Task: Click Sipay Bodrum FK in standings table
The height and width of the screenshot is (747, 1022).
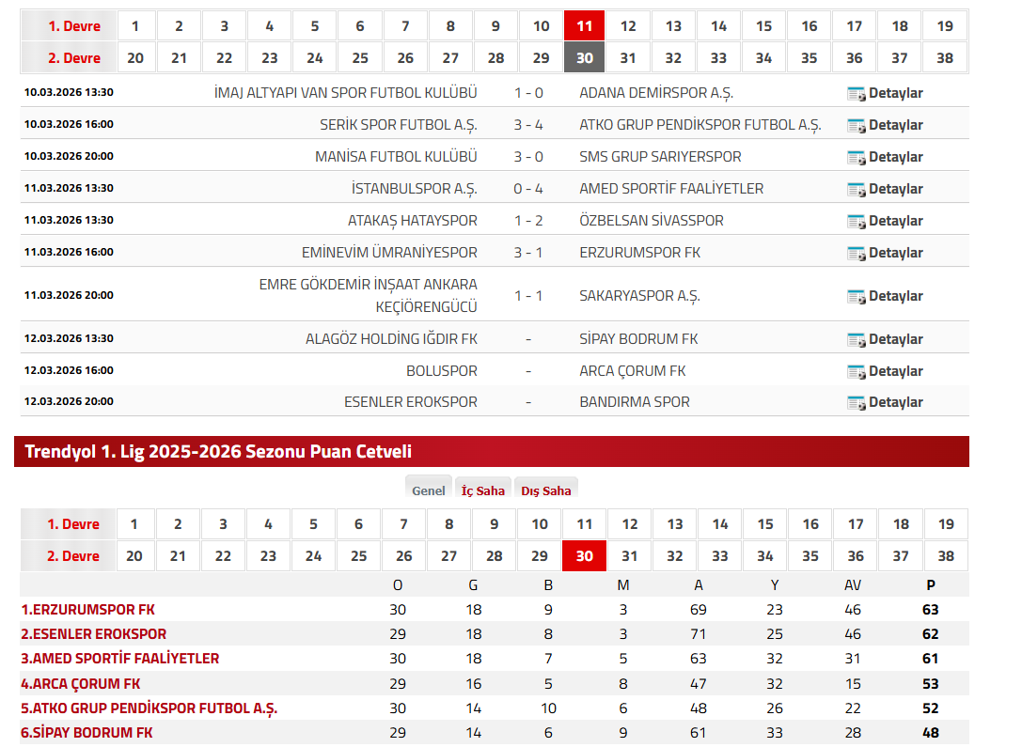Action: point(86,732)
